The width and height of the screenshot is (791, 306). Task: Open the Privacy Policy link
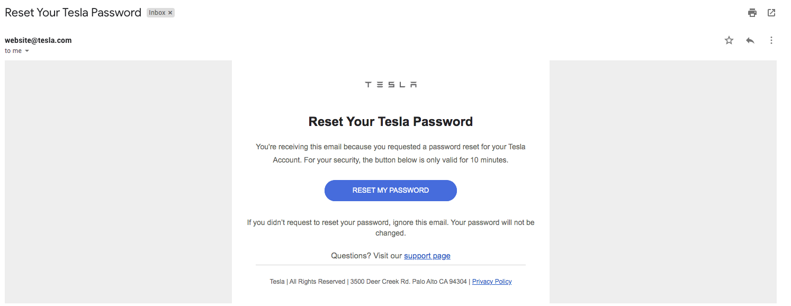[x=492, y=282]
